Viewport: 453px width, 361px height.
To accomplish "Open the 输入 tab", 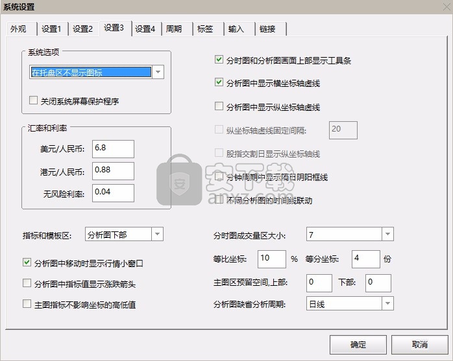I will (x=239, y=29).
